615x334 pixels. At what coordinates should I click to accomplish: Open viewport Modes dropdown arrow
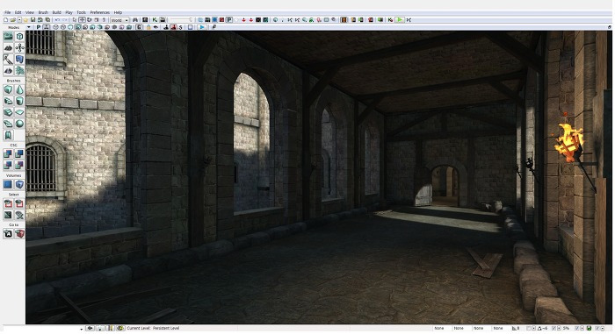tap(29, 27)
